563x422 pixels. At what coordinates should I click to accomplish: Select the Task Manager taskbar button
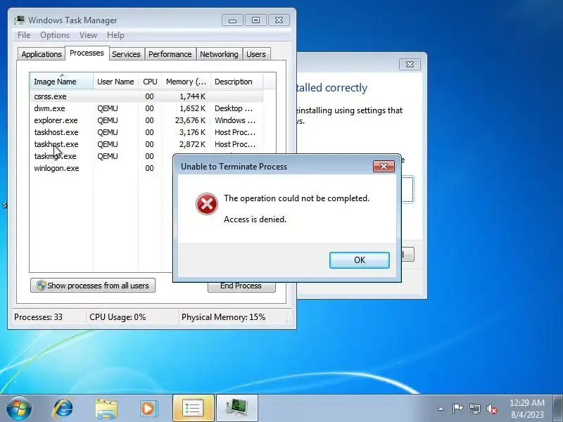point(237,408)
